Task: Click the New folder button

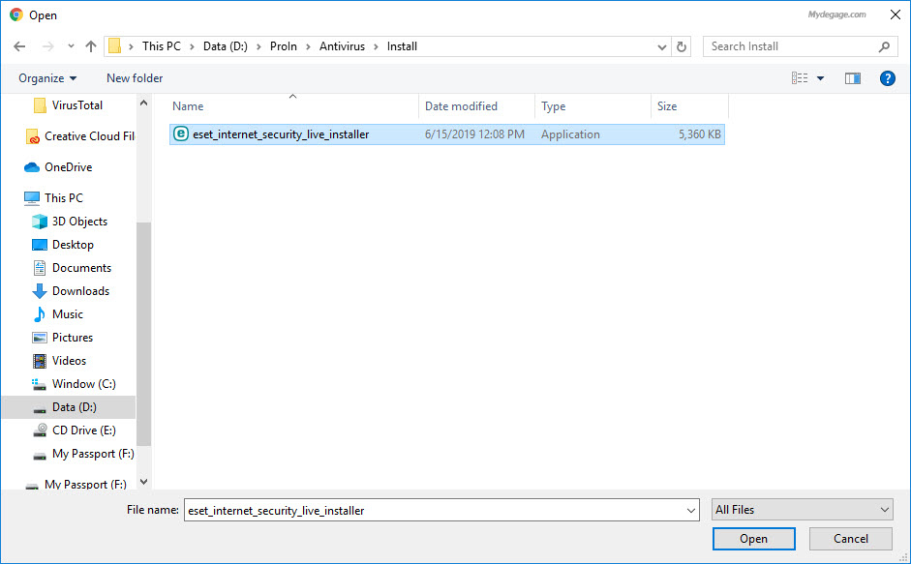Action: coord(135,78)
